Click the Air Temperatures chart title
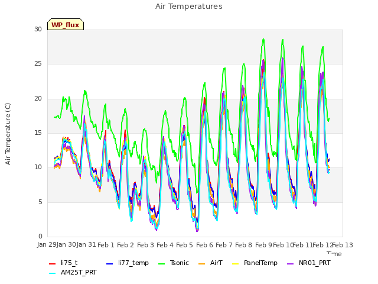The width and height of the screenshot is (378, 284). click(x=189, y=7)
